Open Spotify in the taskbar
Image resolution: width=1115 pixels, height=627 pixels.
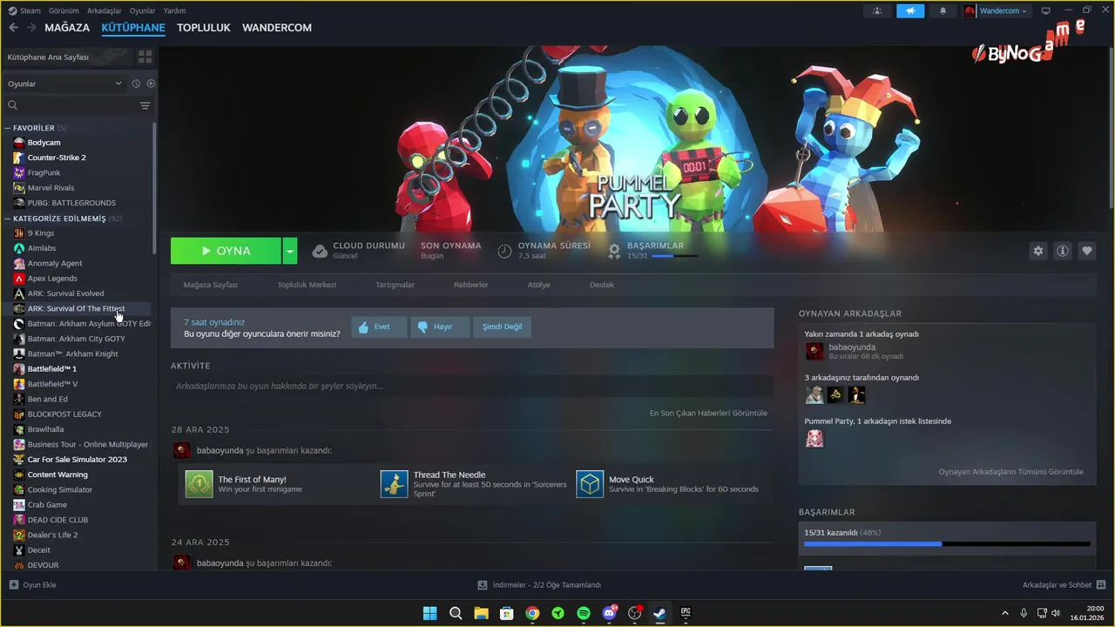[584, 613]
